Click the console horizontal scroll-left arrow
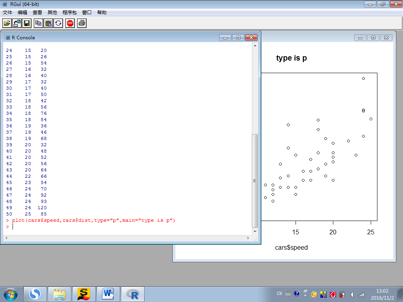403x302 pixels. (6, 238)
